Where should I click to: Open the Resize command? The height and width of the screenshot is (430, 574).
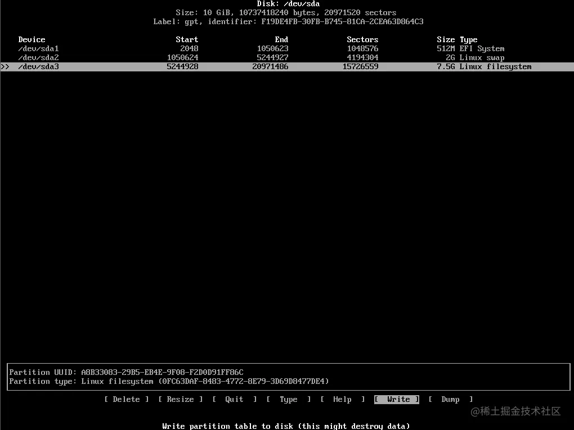click(180, 399)
